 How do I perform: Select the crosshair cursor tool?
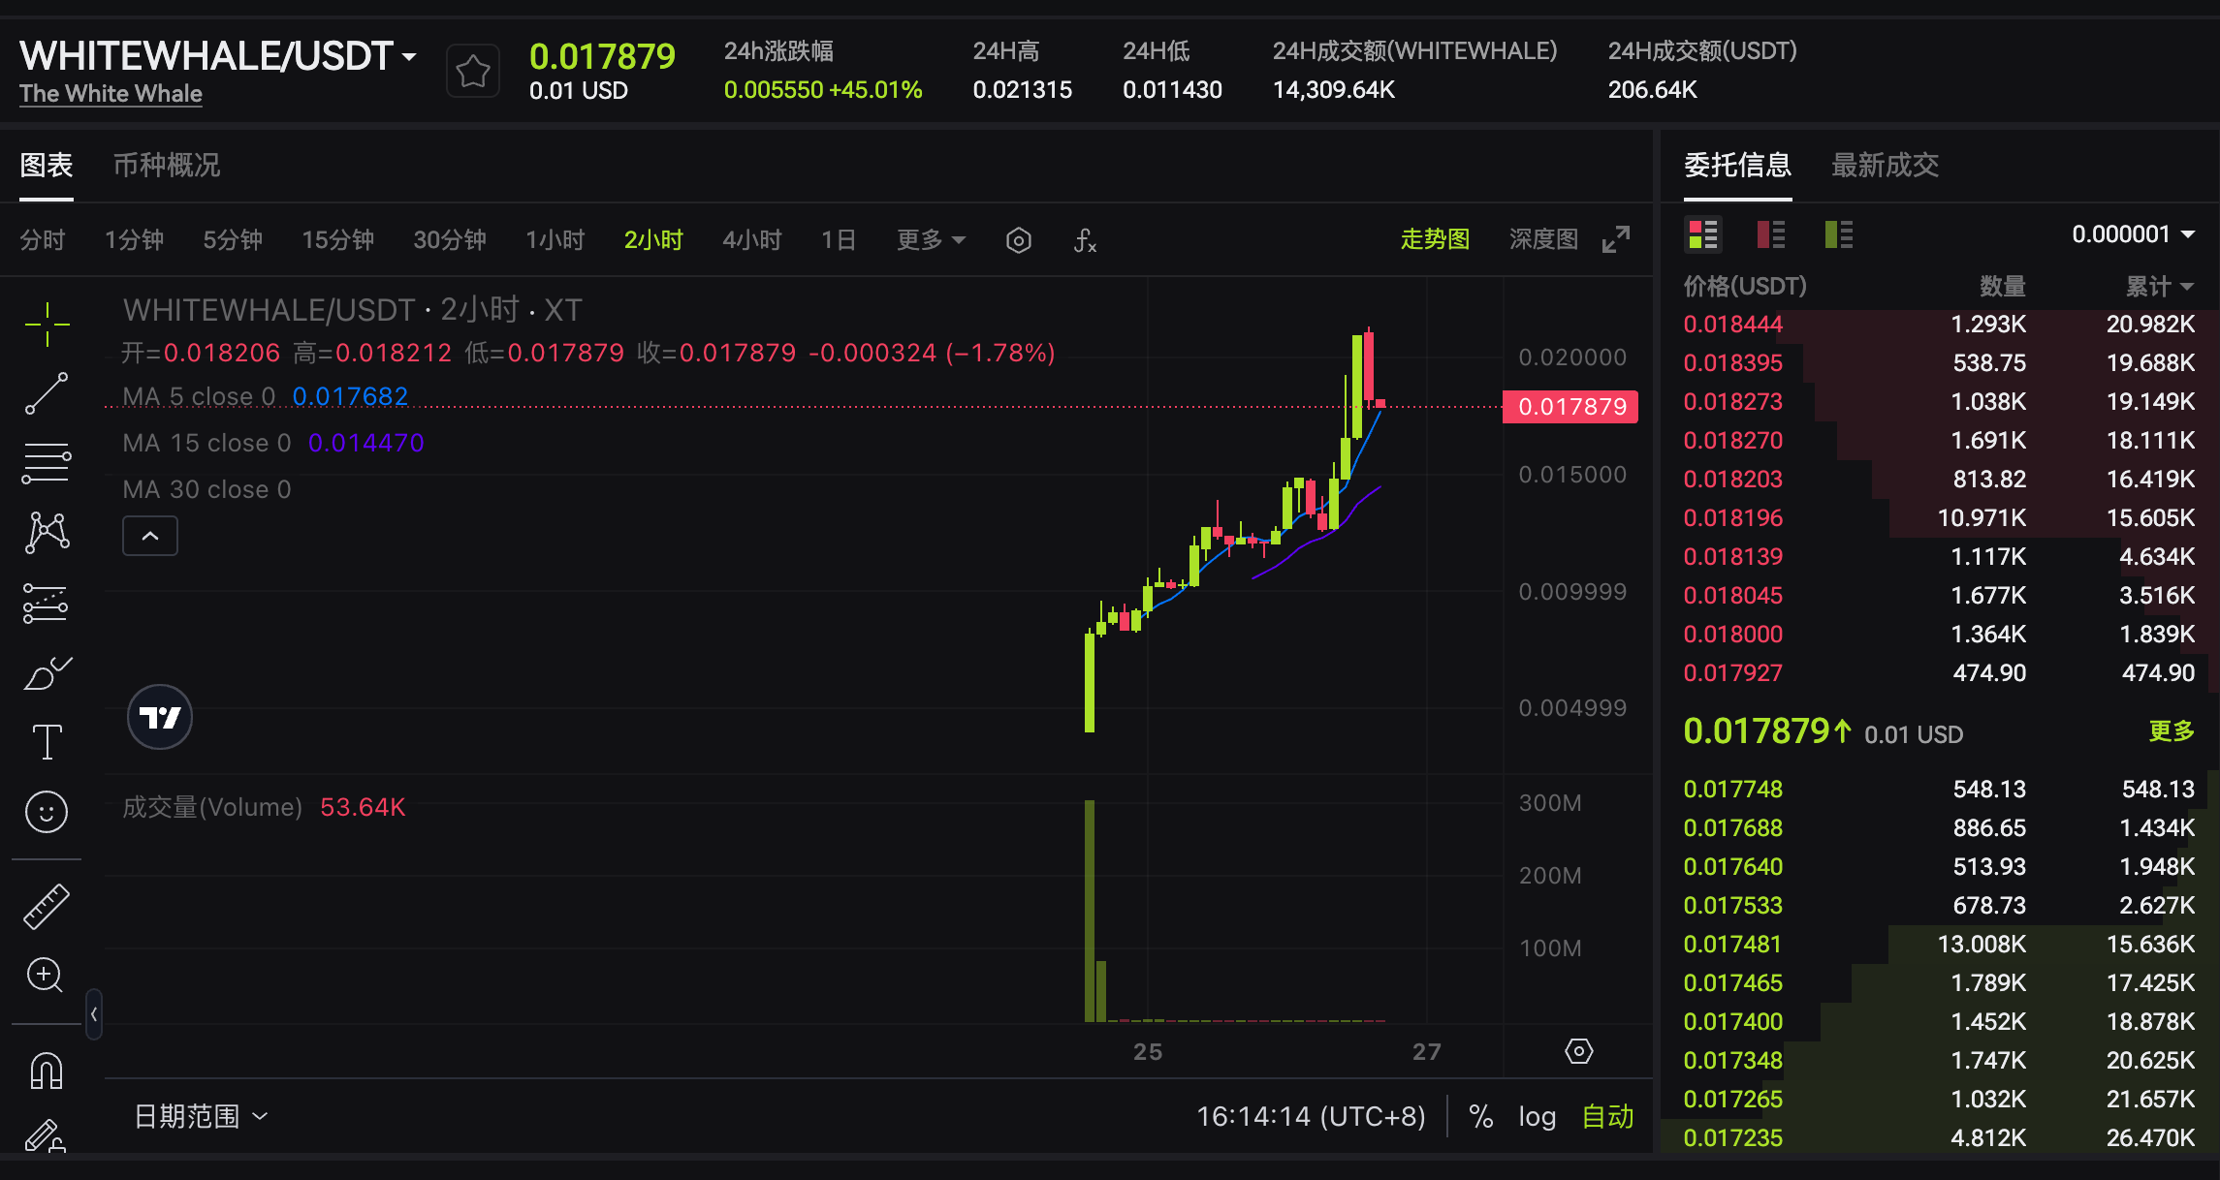pos(47,325)
